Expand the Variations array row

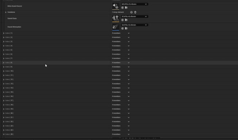[6, 12]
